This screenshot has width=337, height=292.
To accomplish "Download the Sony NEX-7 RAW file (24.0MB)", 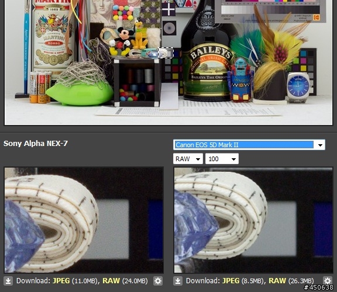I will point(111,281).
